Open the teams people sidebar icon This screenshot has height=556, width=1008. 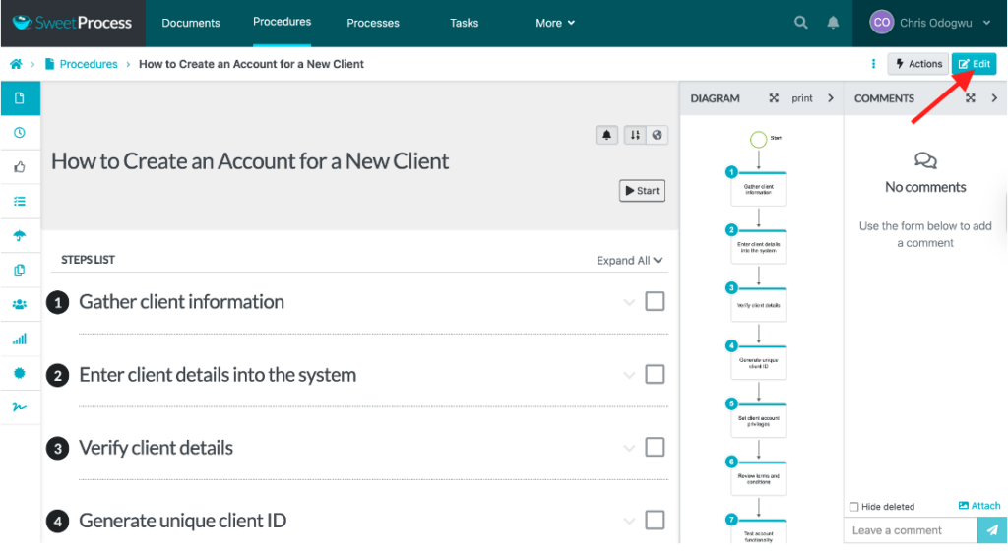pos(20,305)
